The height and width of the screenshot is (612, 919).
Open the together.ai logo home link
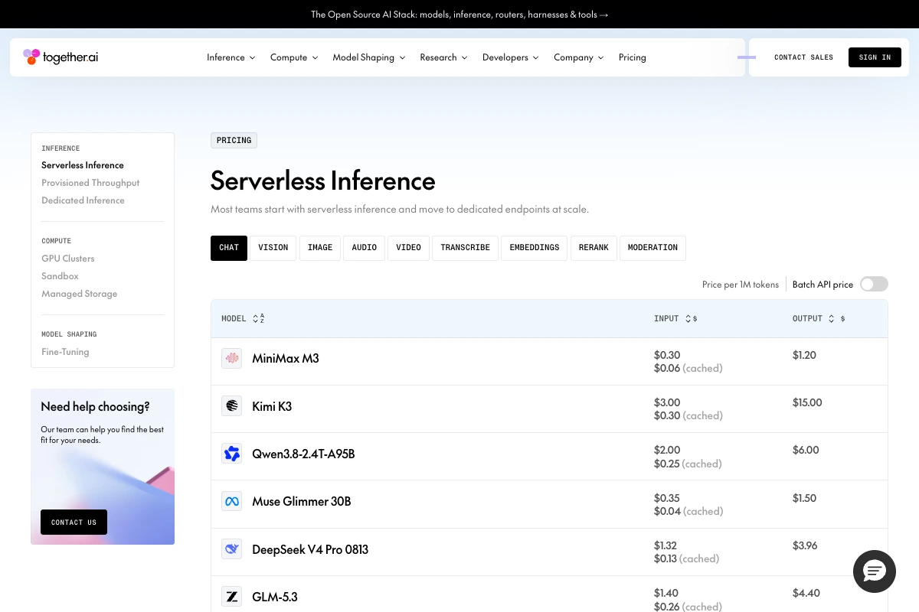click(61, 57)
